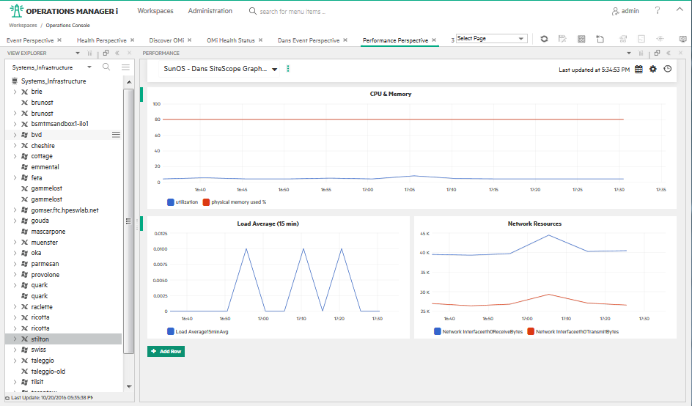692x406 pixels.
Task: Pop out the Performance panel
Action: click(x=657, y=53)
